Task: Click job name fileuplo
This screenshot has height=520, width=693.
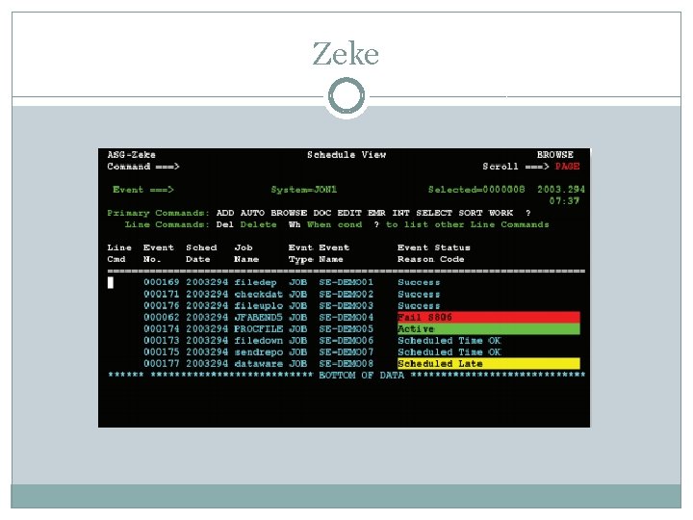Action: [259, 305]
